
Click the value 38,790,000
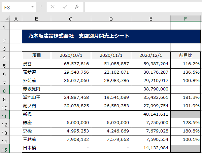click(156, 89)
